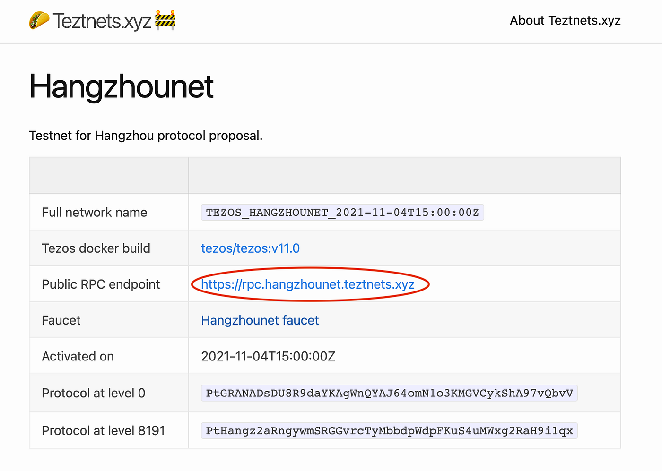Image resolution: width=662 pixels, height=471 pixels.
Task: Select the Tezos docker build label
Action: (x=96, y=248)
